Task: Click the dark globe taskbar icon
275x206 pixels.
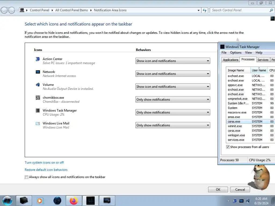Action: click(x=57, y=201)
